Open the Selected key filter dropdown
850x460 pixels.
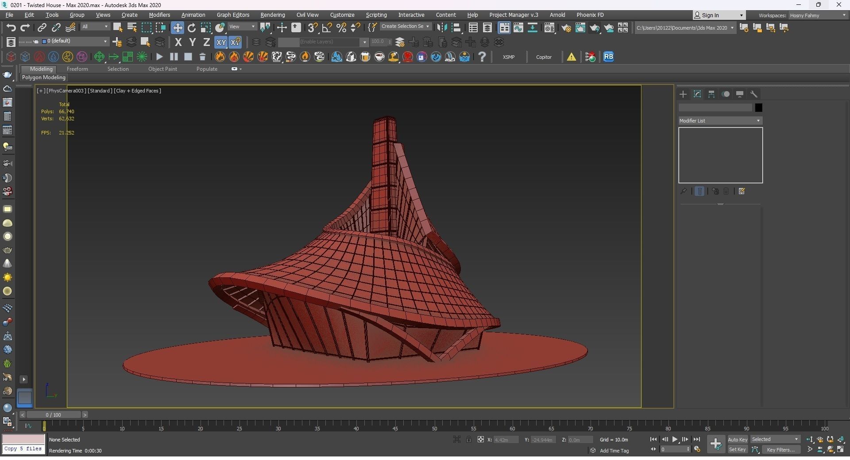(775, 440)
